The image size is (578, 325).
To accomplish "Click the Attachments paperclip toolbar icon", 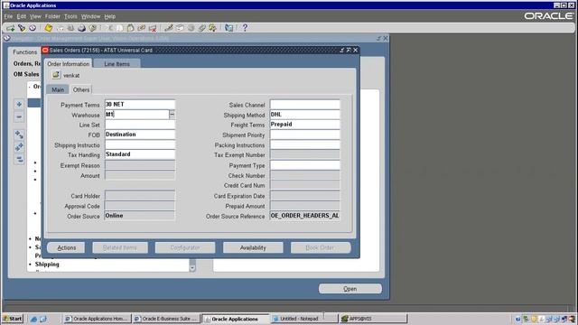I will (201, 28).
